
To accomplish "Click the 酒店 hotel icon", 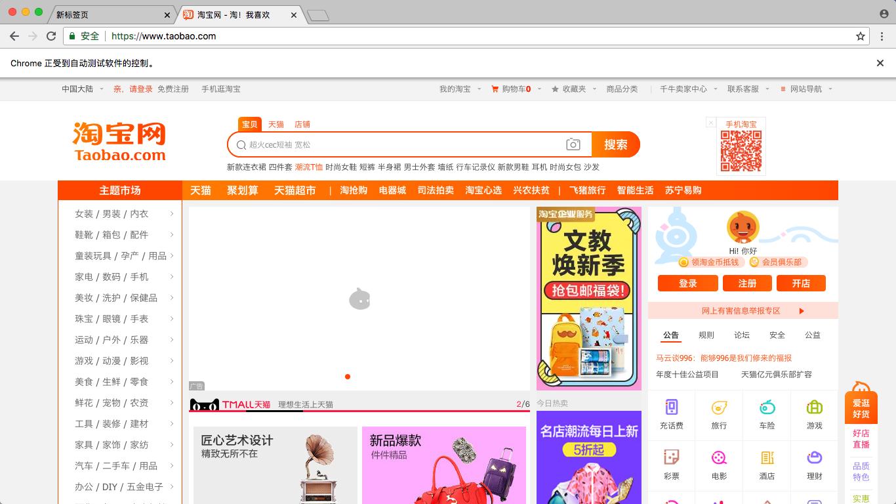I will (x=767, y=457).
